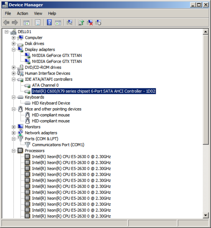Click the DVD/CD-ROM drives category icon
211x228 pixels.
(20, 67)
